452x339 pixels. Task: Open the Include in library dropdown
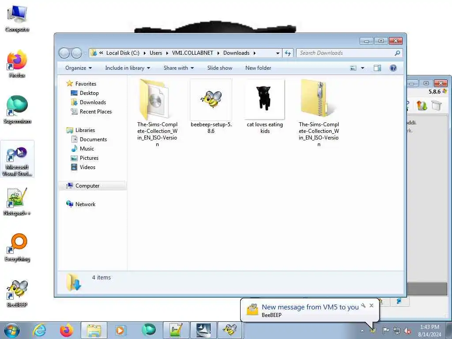(128, 68)
